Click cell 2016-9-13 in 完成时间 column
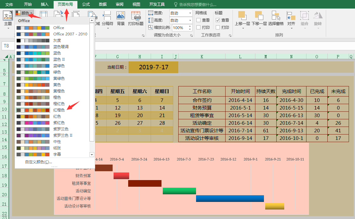This screenshot has width=355, height=219. coord(291,130)
